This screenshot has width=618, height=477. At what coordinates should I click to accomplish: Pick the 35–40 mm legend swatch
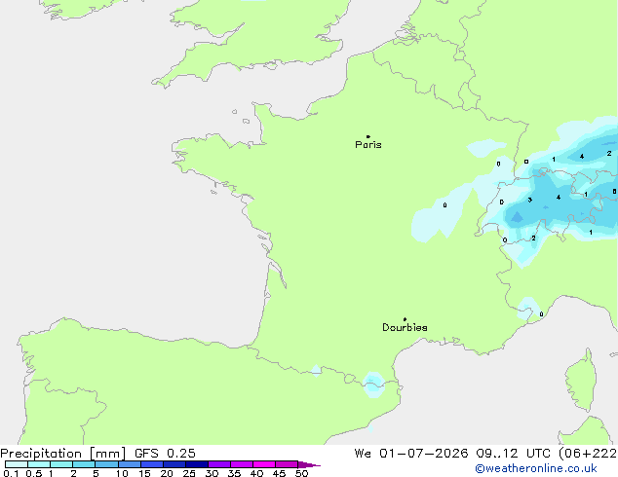pos(242,464)
